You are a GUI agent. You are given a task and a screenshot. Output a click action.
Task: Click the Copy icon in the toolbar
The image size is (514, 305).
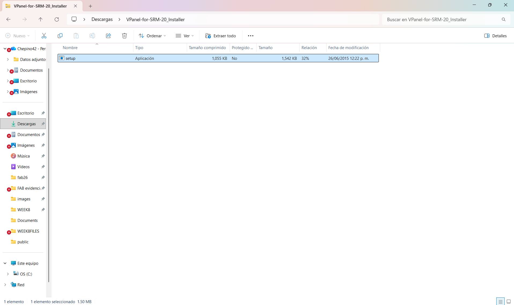[60, 36]
